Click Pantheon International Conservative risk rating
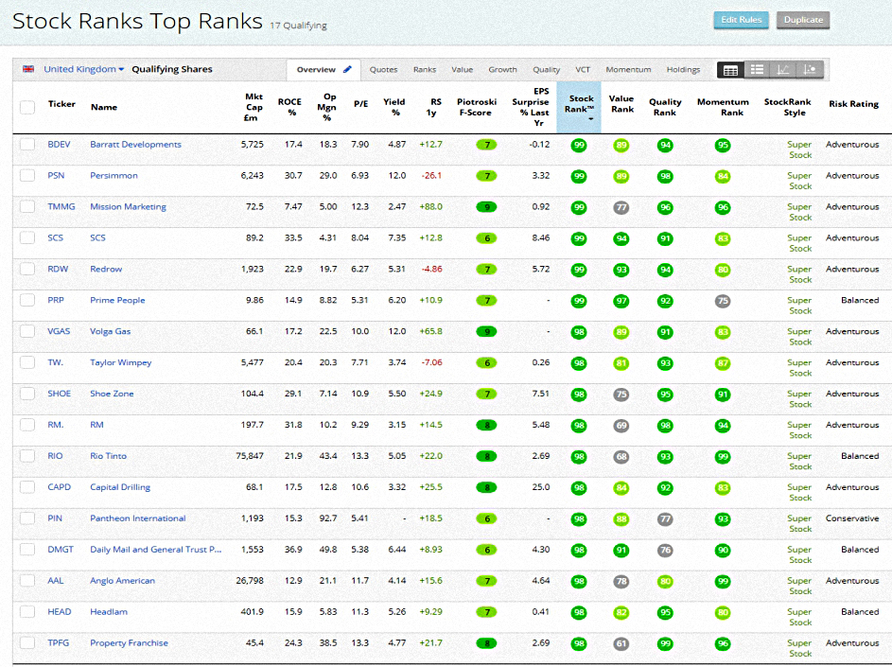Screen dimensions: 892x667 pos(852,518)
